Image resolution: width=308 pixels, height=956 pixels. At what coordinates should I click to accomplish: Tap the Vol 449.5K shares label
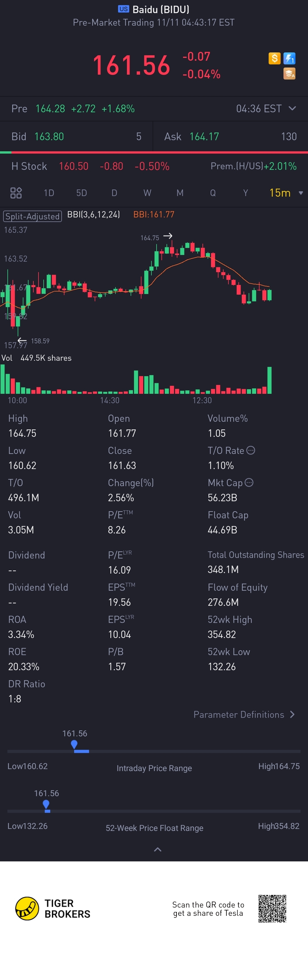[37, 358]
